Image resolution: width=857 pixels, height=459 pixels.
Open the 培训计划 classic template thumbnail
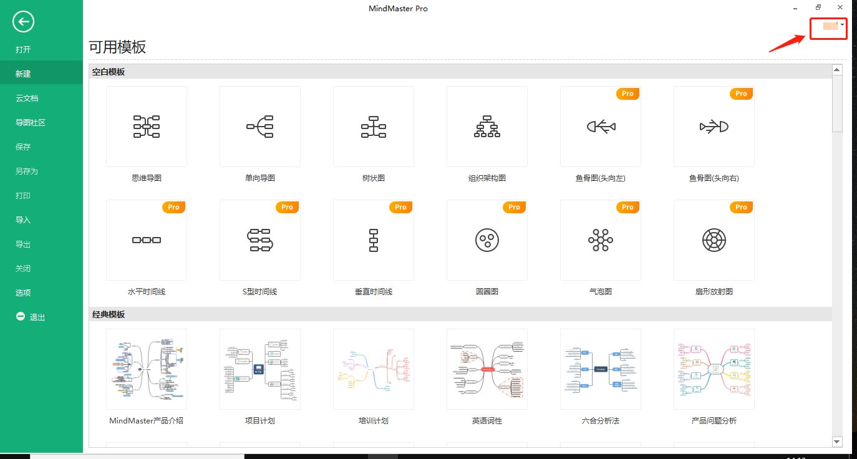tap(374, 369)
